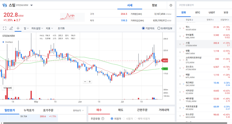Screen dimensions: 232x124
Task: Open the 일 timeframe dropdown
Action: (x=26, y=28)
